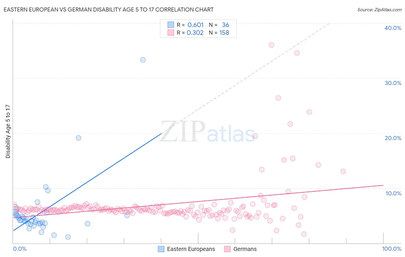405x257 pixels.
Task: Toggle the Germans legend entry
Action: (241, 249)
